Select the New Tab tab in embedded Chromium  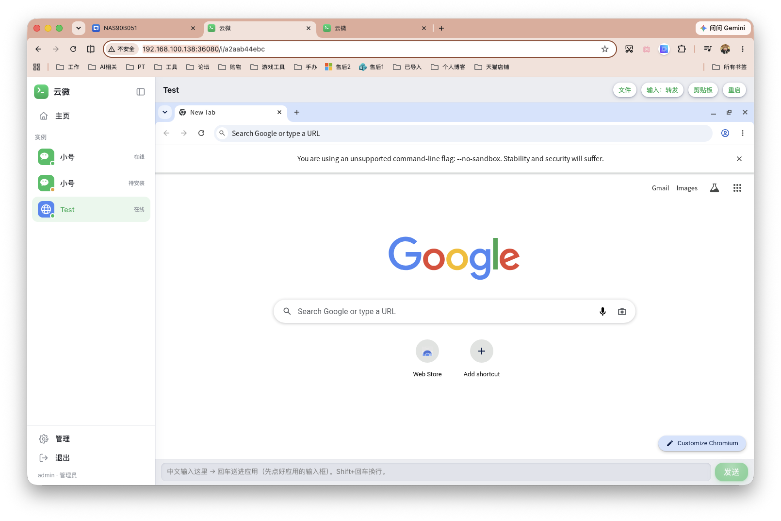(x=230, y=112)
